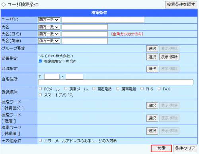Screen dimensions: 199x154
Task: Click the 検索 search button
Action: [x=161, y=148]
